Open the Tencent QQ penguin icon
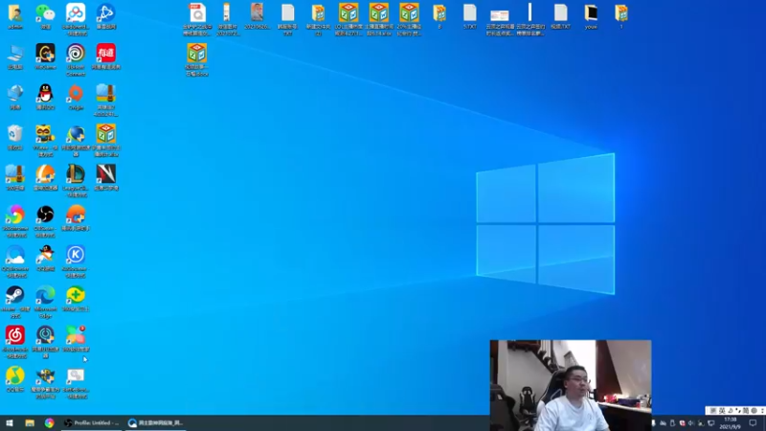Image resolution: width=766 pixels, height=431 pixels. click(x=45, y=97)
